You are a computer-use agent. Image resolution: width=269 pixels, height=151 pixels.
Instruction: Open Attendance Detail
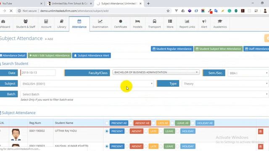[x=13, y=55]
